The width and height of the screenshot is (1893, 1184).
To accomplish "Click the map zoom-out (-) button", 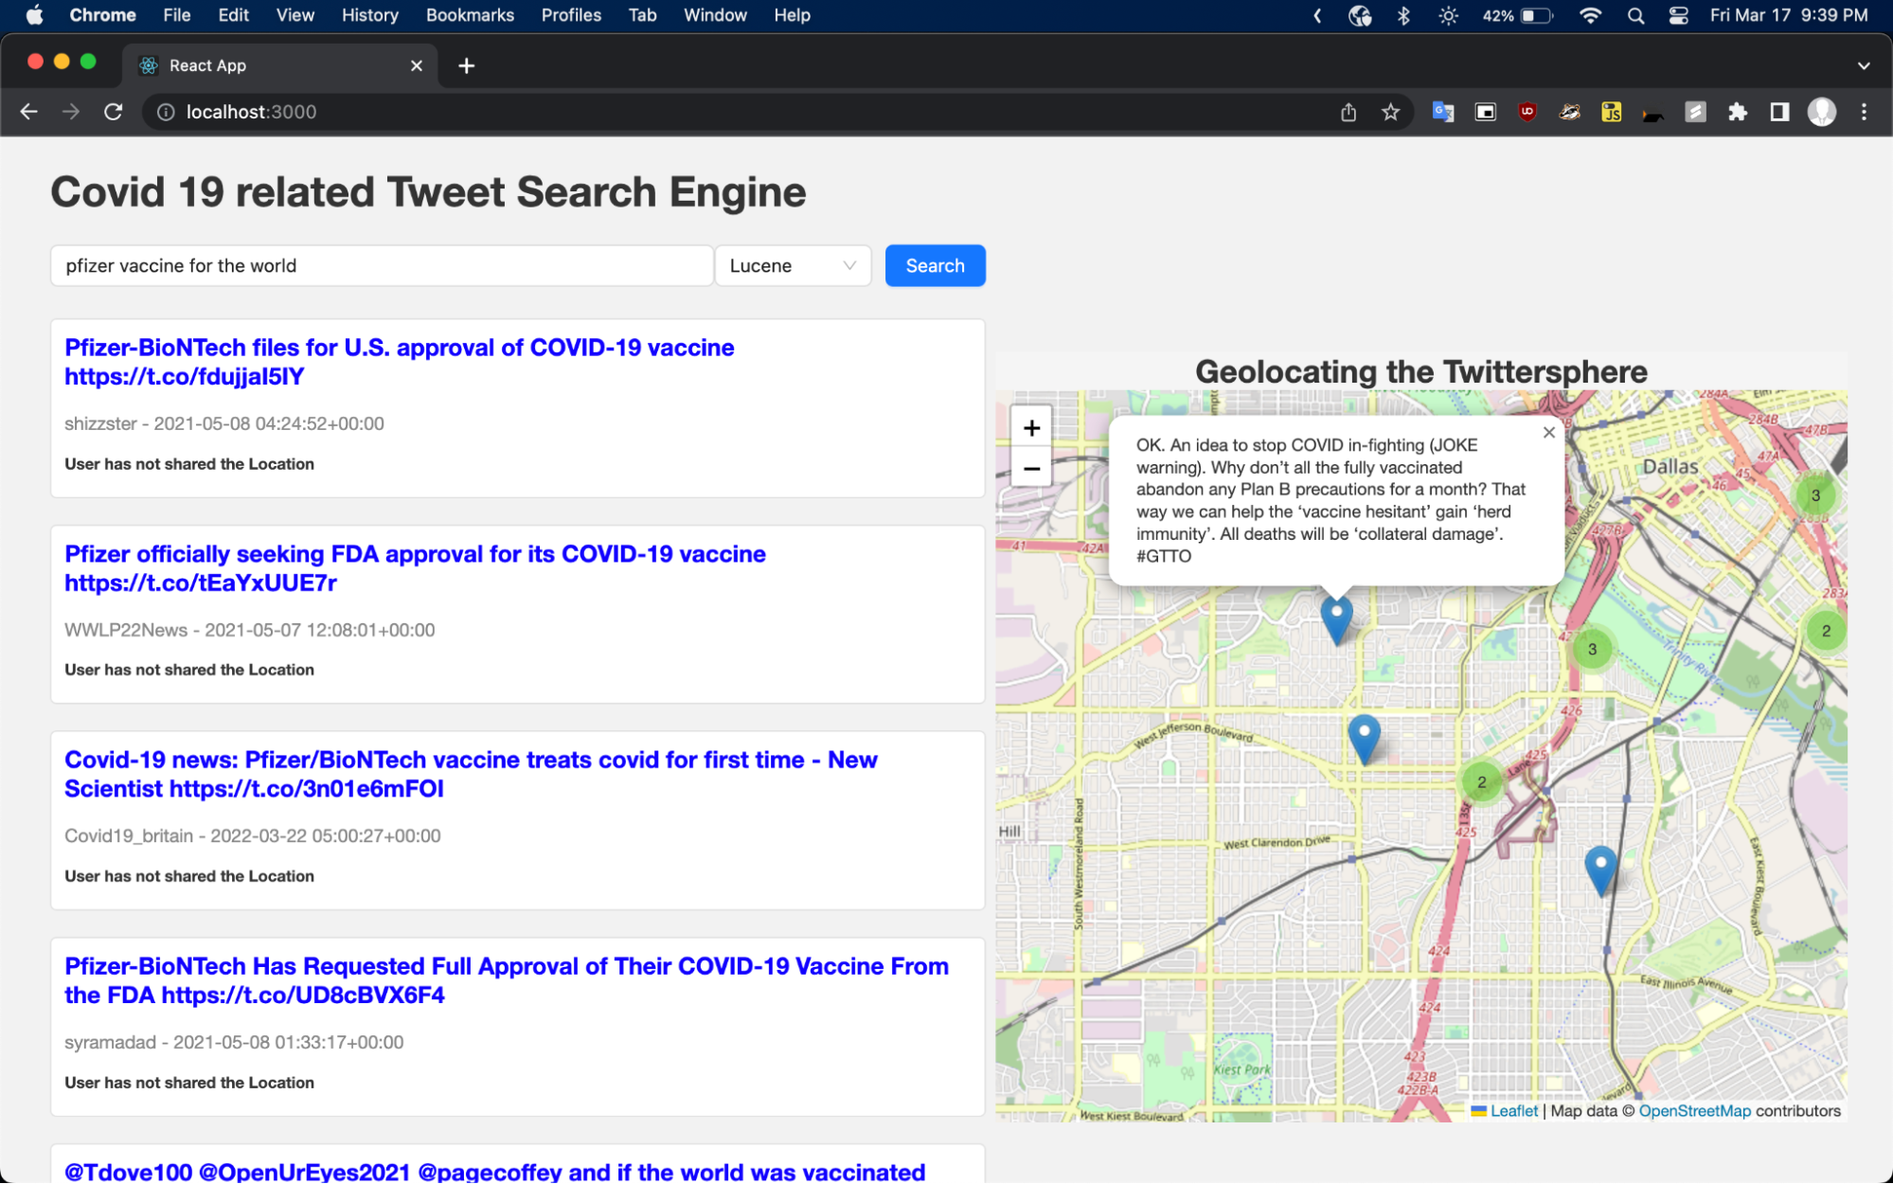I will tap(1031, 468).
